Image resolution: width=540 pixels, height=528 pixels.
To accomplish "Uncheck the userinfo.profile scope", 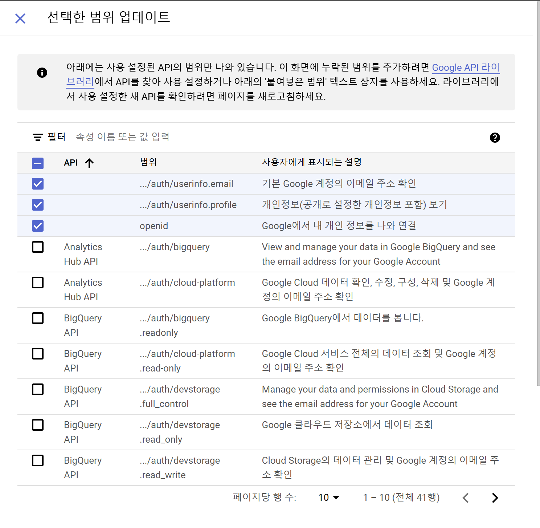I will click(x=38, y=205).
